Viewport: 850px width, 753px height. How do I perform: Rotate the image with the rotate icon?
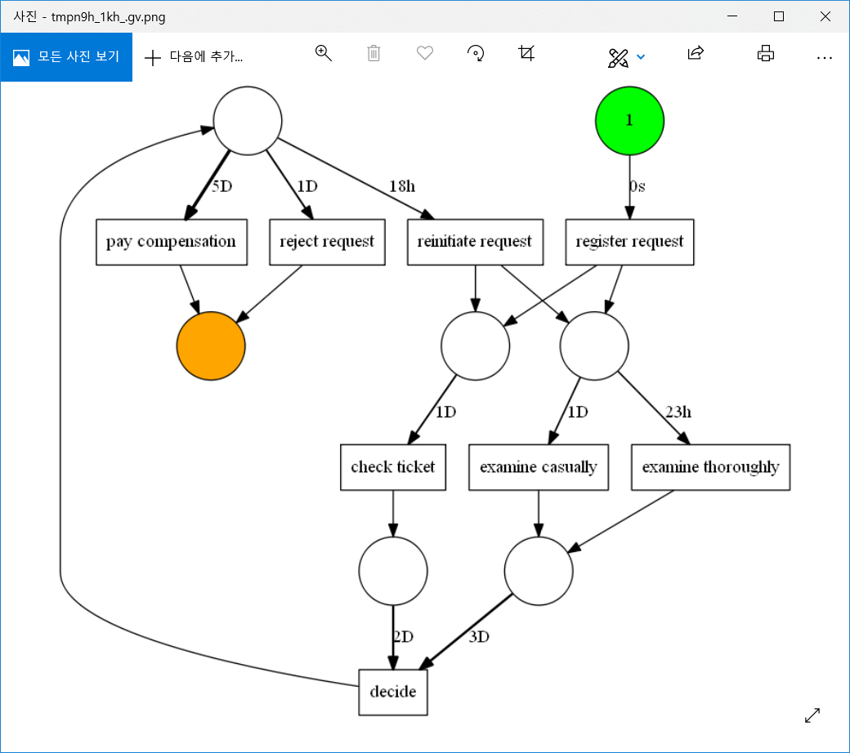(x=476, y=53)
